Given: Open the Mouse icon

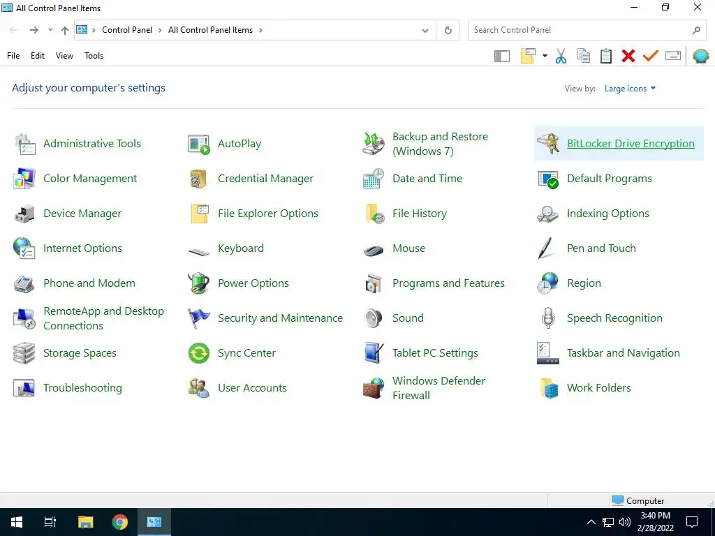Looking at the screenshot, I should click(374, 251).
